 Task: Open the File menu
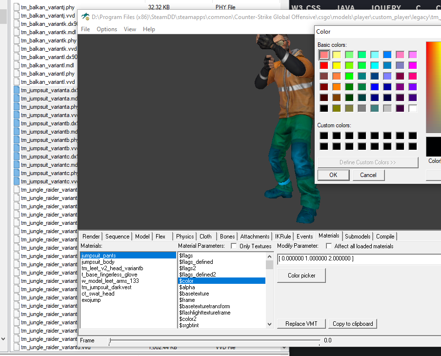[85, 29]
